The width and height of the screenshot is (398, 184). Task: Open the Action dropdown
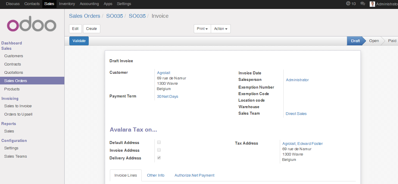(221, 29)
